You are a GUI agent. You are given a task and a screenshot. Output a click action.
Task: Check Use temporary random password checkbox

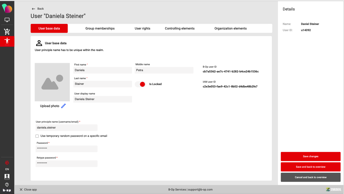37,136
